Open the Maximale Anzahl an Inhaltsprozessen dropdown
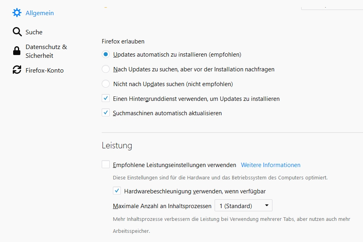Screen dimensions: 363x242 243,206
